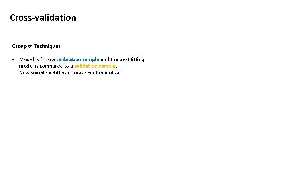300x169 pixels.
Task: Click the period after validation sample
Action: [116, 67]
